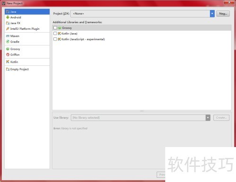Select Griffon project type

27,55
